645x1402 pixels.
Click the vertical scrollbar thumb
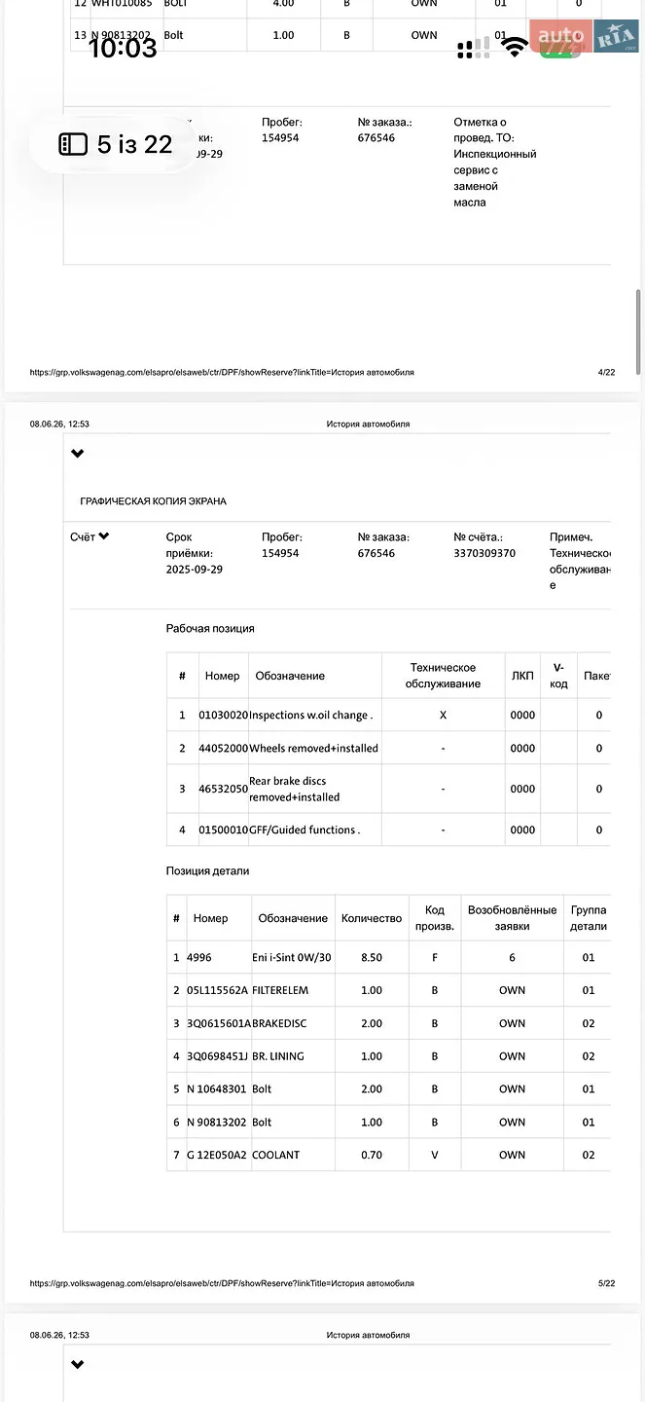click(638, 331)
